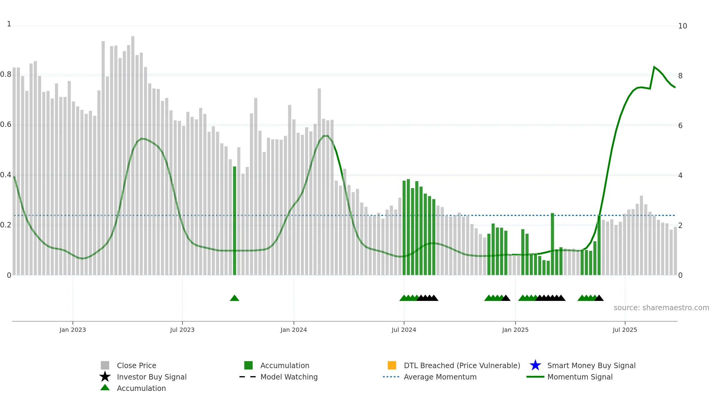Click the green Accumulation triangle legend icon
Viewport: 720px width, 405px height.
pyautogui.click(x=105, y=388)
